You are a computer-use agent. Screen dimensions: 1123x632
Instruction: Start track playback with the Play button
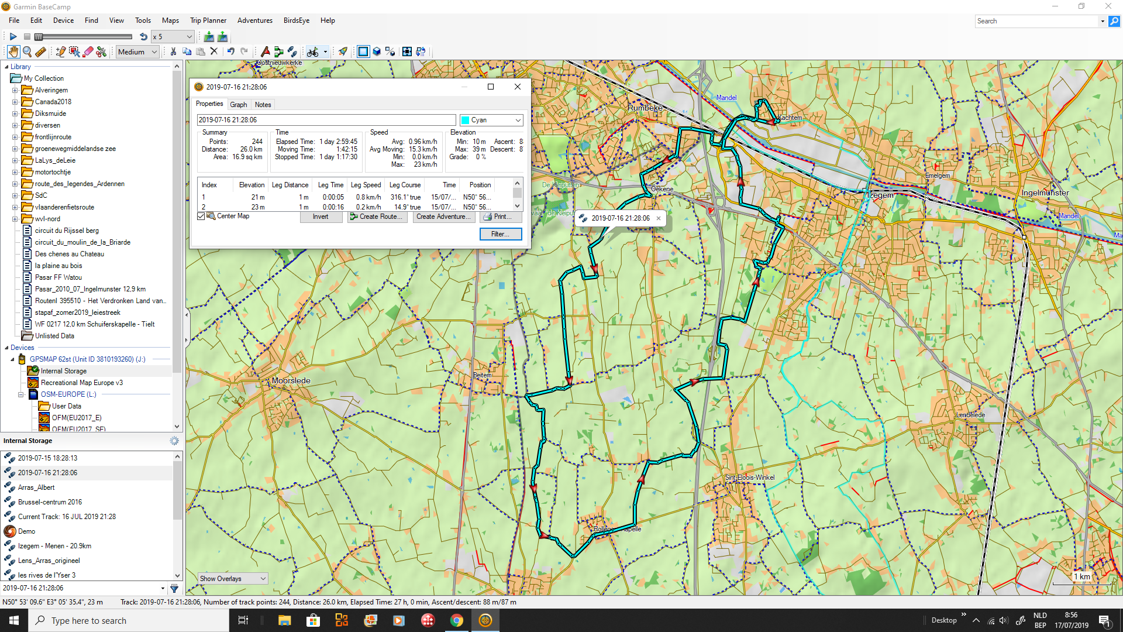(x=13, y=36)
